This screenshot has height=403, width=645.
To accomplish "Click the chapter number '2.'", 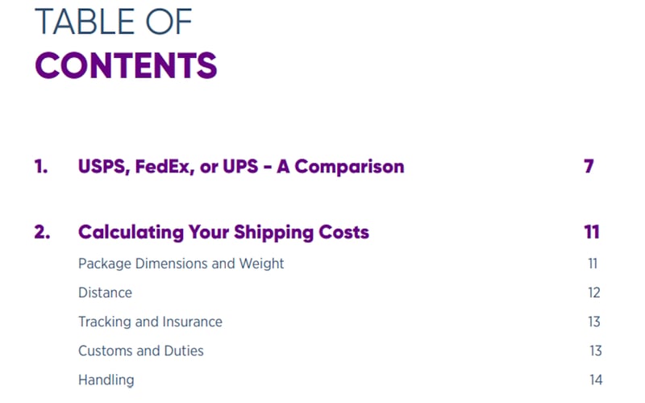I will (x=43, y=232).
